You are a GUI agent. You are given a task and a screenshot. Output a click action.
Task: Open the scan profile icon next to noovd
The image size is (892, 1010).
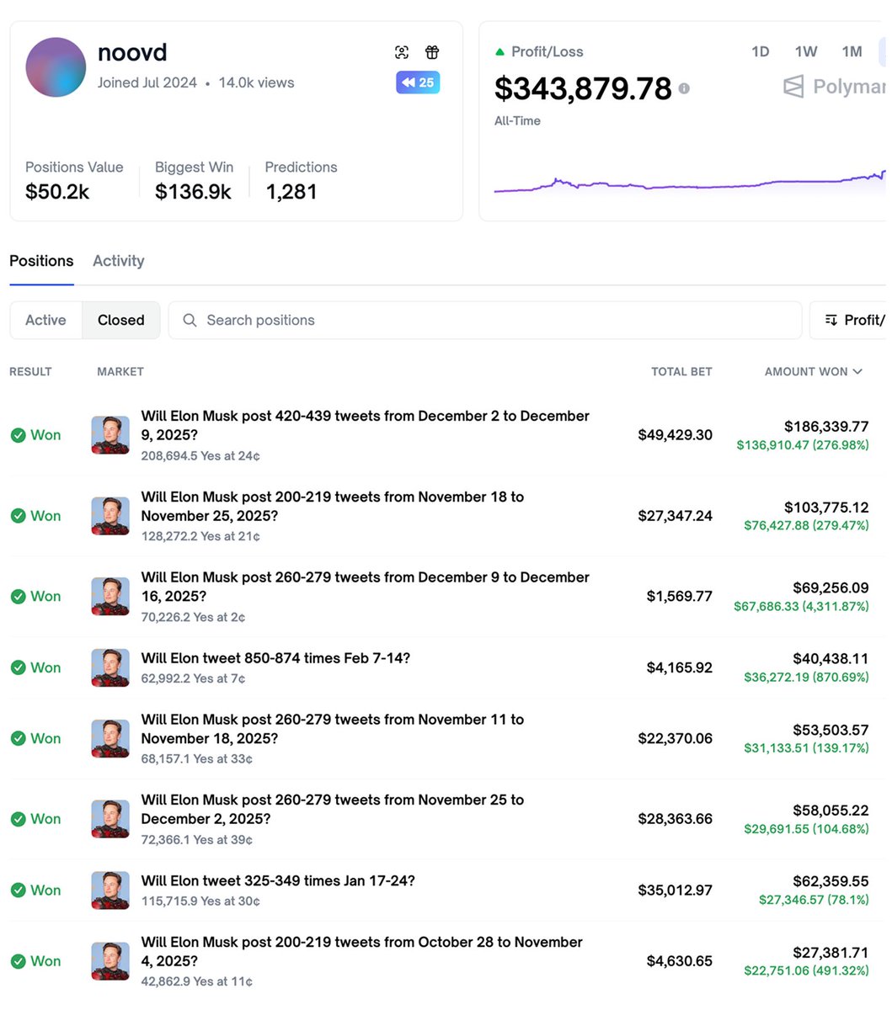(402, 53)
